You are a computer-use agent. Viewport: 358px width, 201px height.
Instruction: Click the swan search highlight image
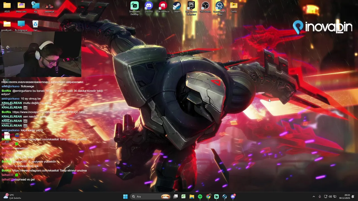click(x=166, y=197)
